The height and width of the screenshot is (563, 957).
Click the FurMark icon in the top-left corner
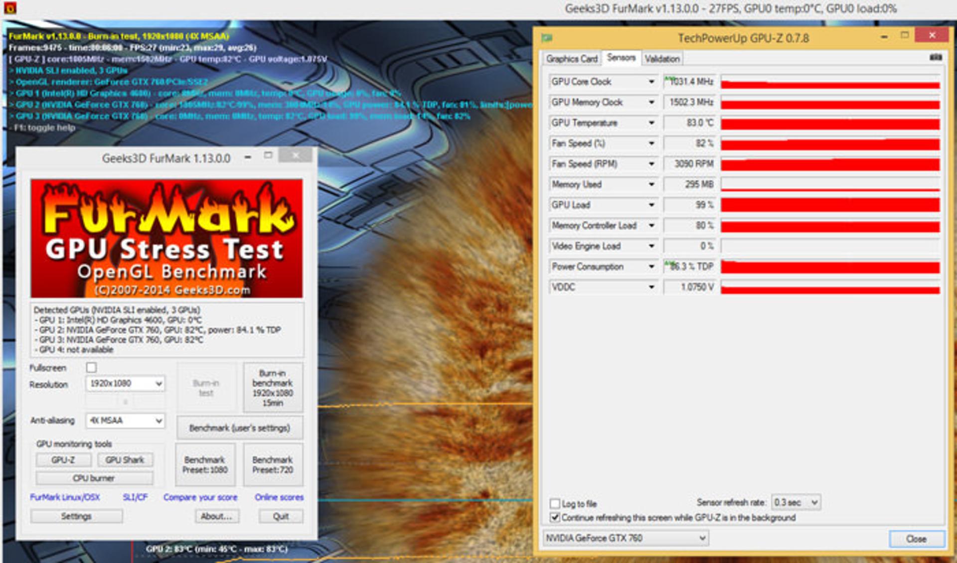coord(9,7)
